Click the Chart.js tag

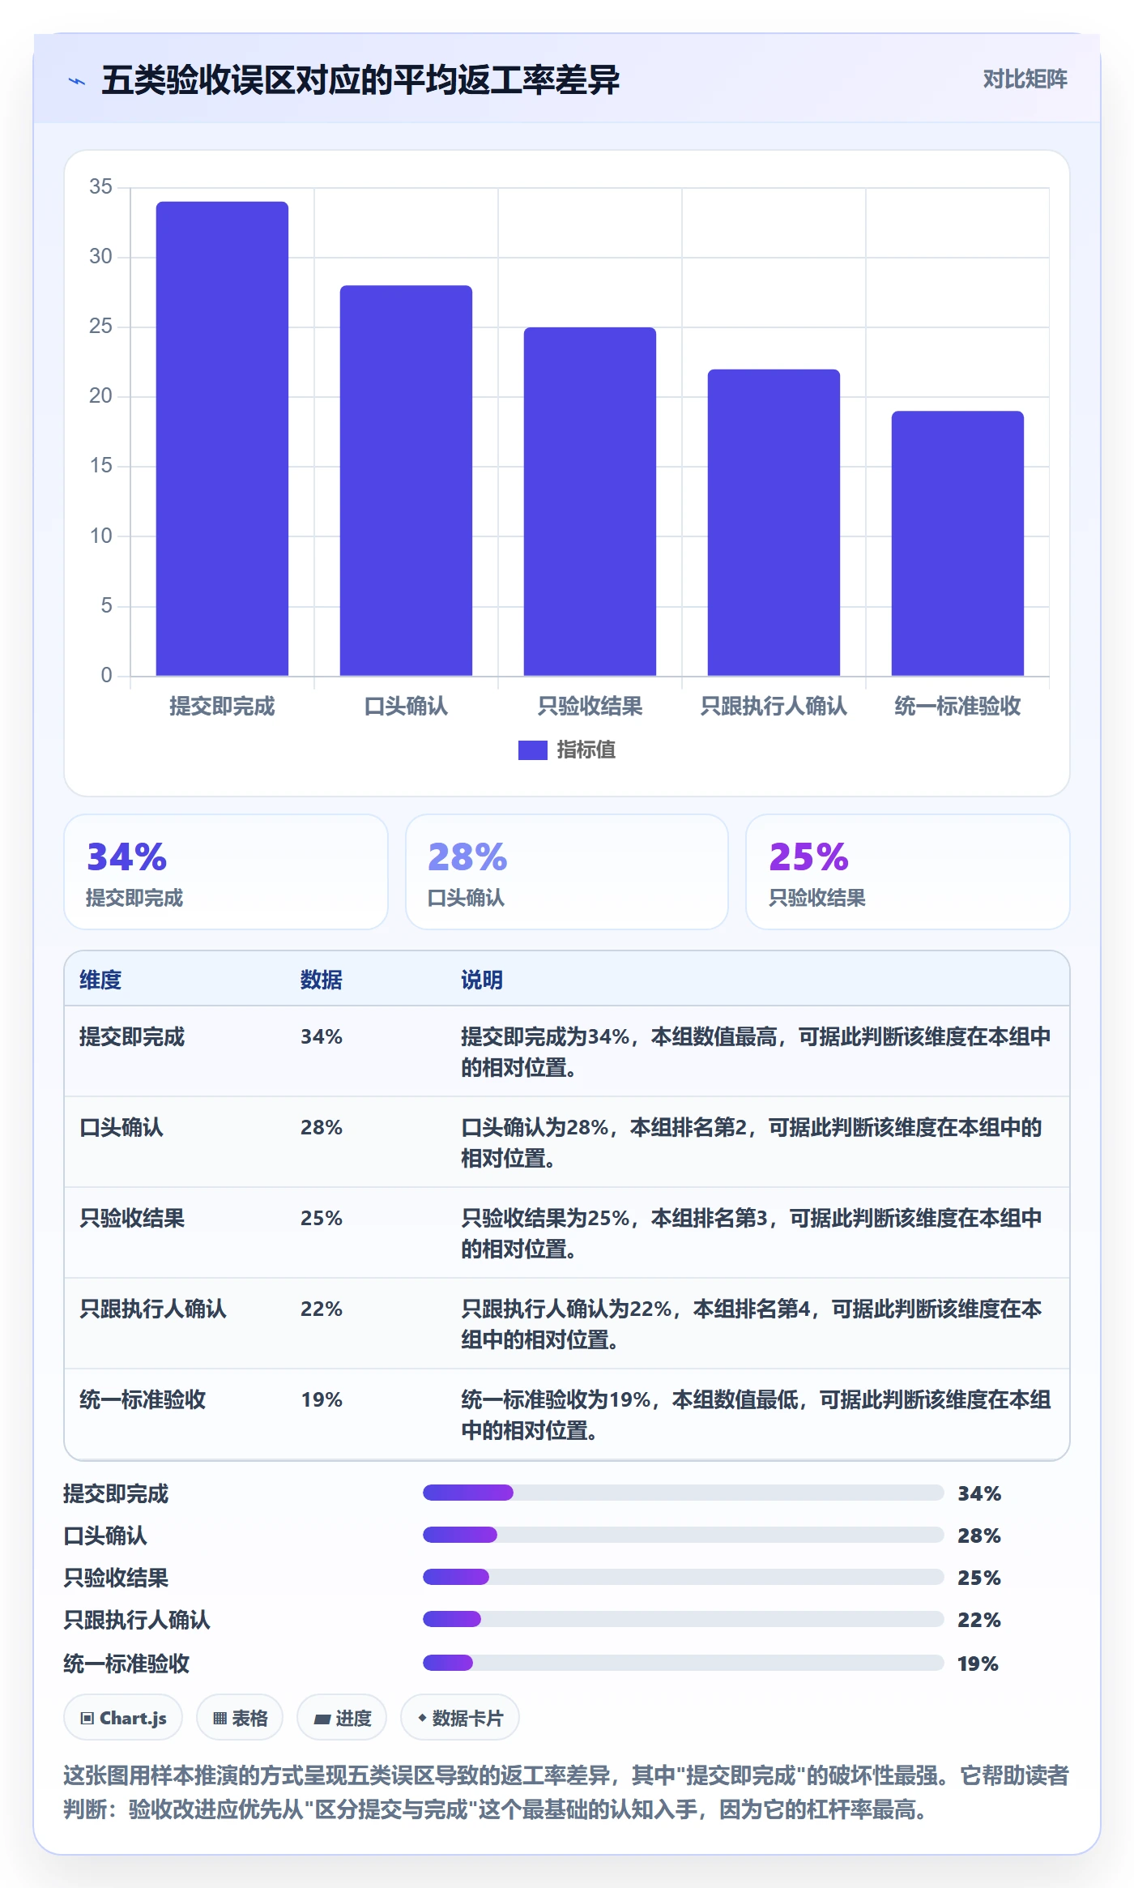pyautogui.click(x=123, y=1718)
